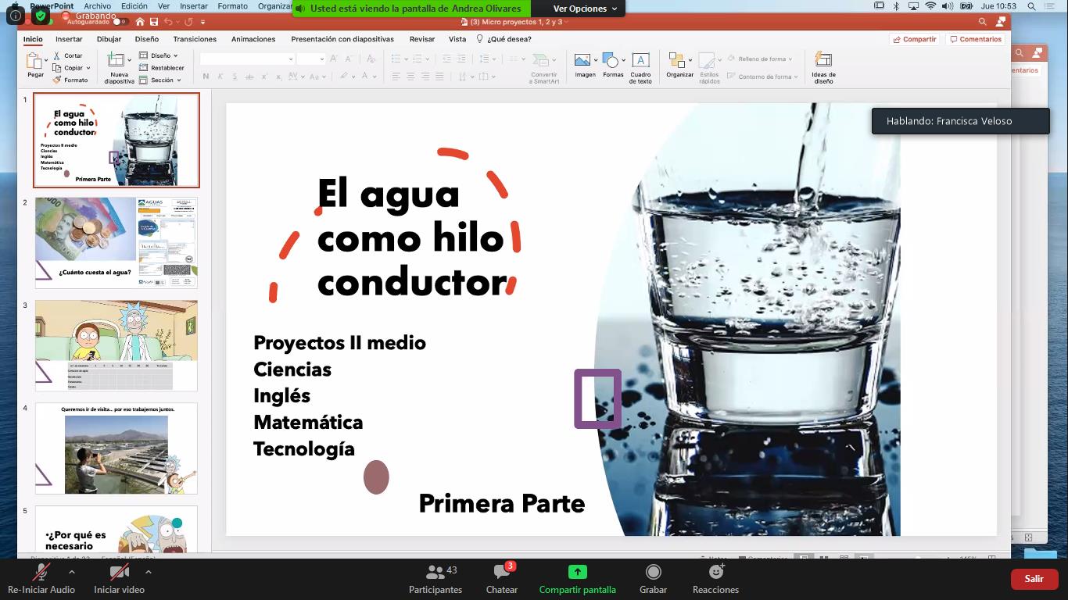This screenshot has width=1068, height=600.
Task: Click the ¿Qué desea? search box
Action: pos(504,39)
